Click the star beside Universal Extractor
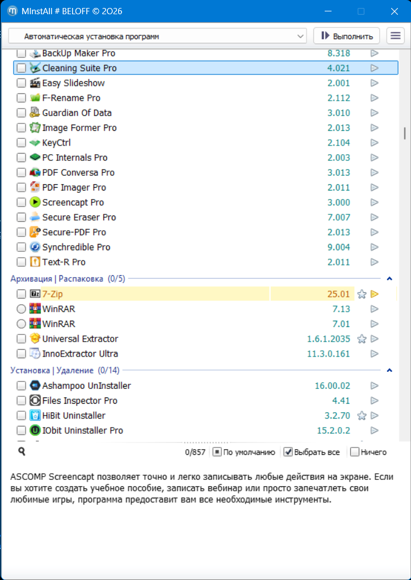The height and width of the screenshot is (580, 411). click(x=362, y=339)
